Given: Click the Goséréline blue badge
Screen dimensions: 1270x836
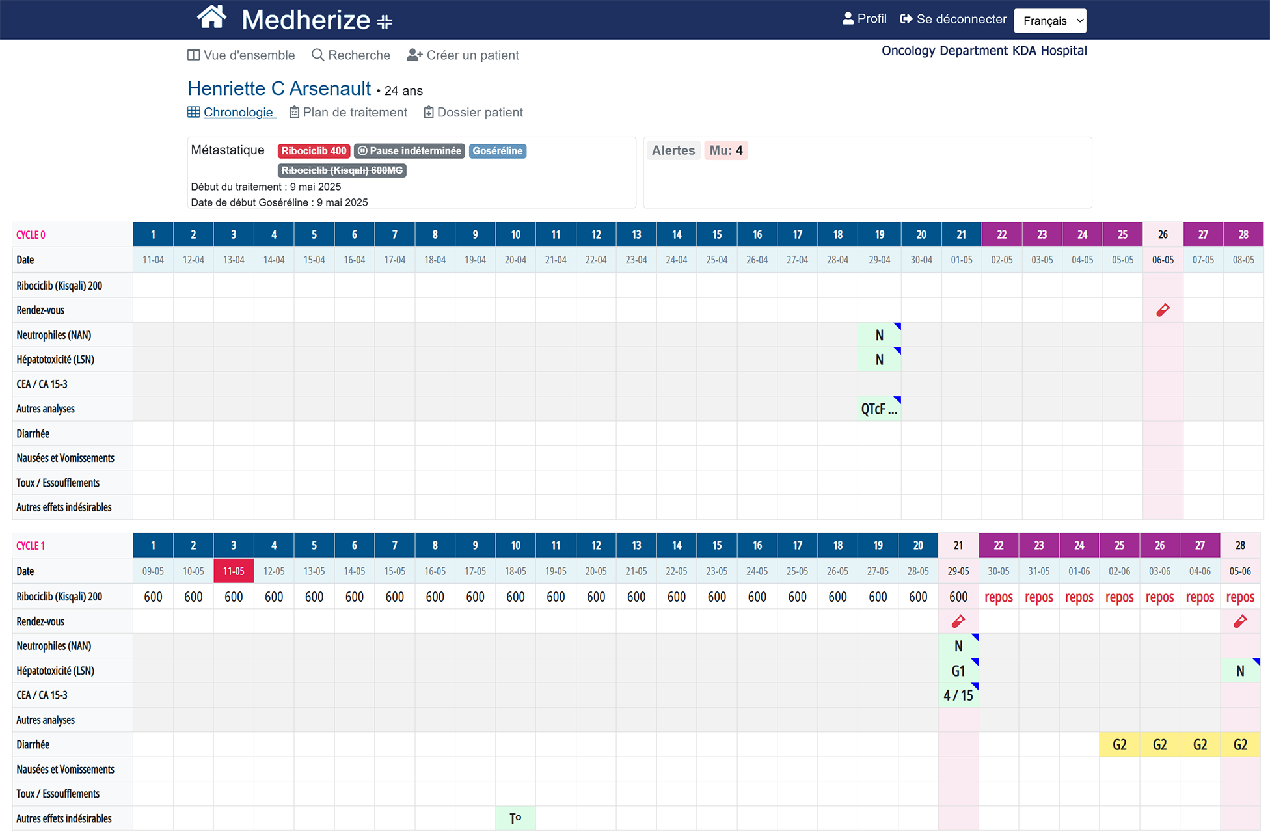Looking at the screenshot, I should [x=497, y=151].
